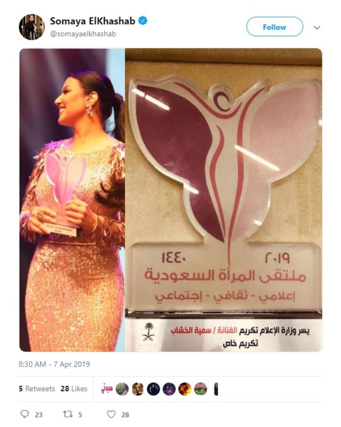Open the dark navy circle liker avatar
Image resolution: width=341 pixels, height=427 pixels.
click(x=153, y=389)
